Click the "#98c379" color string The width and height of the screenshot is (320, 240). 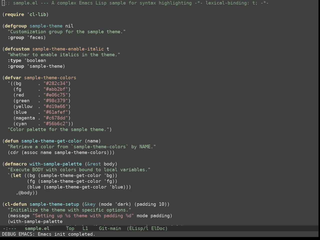(x=55, y=101)
